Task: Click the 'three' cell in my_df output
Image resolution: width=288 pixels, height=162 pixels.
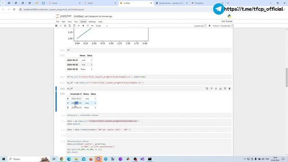Action: click(x=86, y=108)
